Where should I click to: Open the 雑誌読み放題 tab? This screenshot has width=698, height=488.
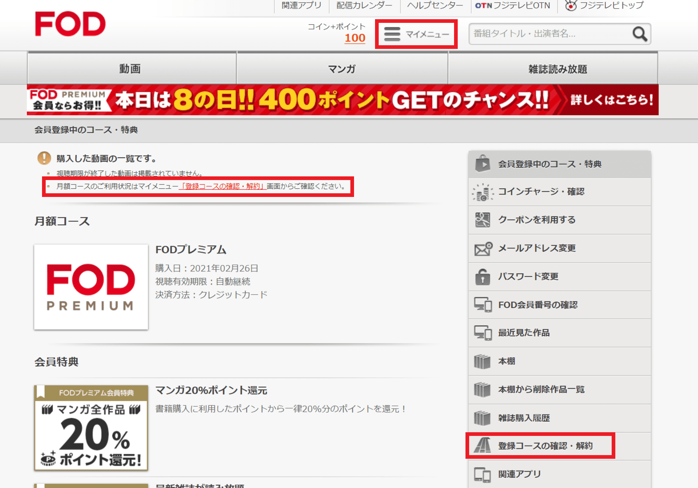pyautogui.click(x=553, y=69)
